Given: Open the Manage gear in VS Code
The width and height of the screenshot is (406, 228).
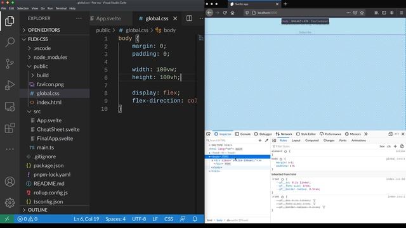Looking at the screenshot, I should tap(10, 203).
